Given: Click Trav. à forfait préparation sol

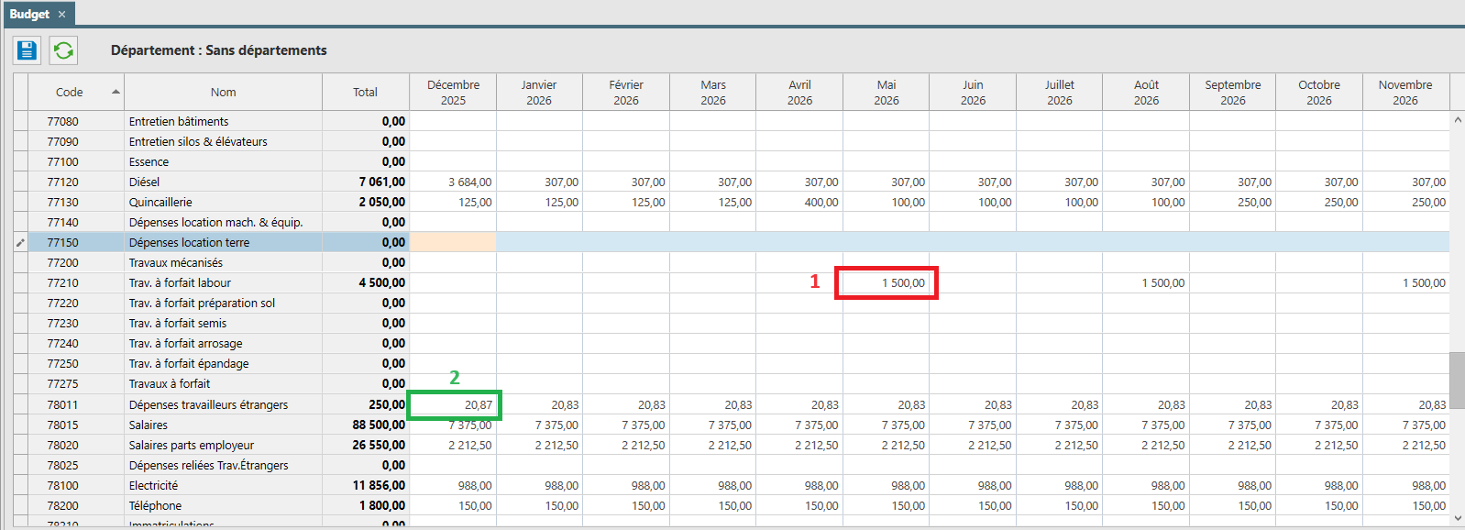Looking at the screenshot, I should tap(202, 303).
